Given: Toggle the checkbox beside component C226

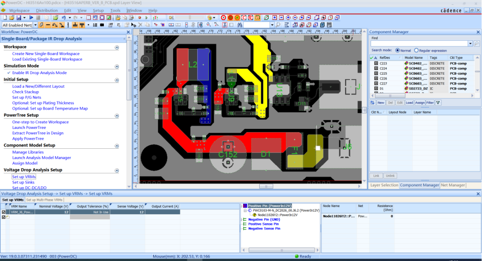Looking at the screenshot, I should (x=376, y=78).
